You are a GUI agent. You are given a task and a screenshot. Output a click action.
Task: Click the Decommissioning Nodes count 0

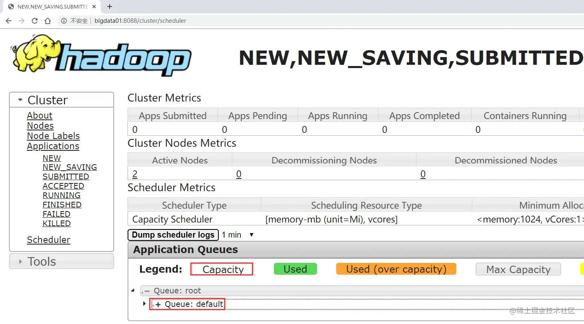(x=239, y=174)
